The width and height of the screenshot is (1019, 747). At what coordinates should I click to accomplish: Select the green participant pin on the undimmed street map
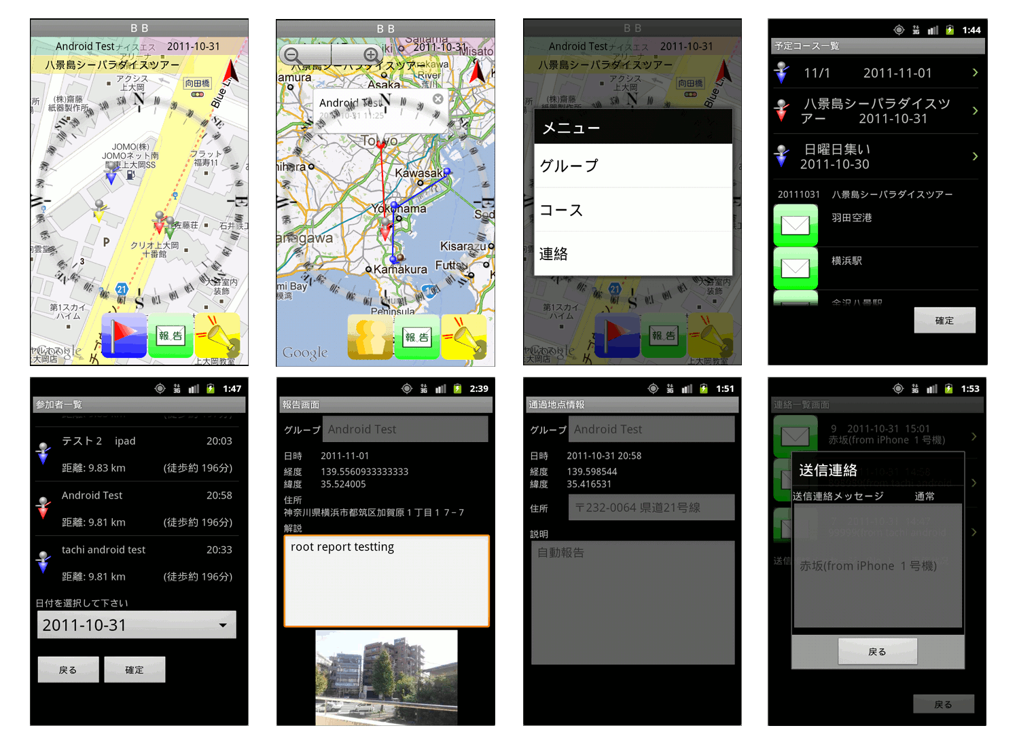(169, 227)
